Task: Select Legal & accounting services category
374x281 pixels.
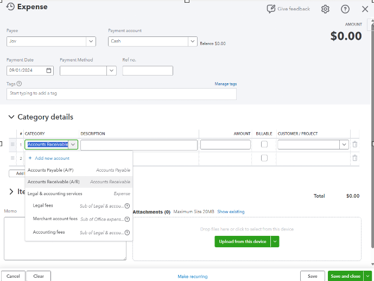Action: [x=79, y=193]
